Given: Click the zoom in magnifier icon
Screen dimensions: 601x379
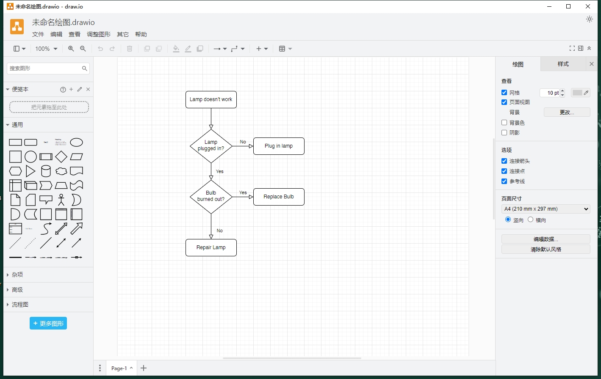Looking at the screenshot, I should [x=71, y=49].
